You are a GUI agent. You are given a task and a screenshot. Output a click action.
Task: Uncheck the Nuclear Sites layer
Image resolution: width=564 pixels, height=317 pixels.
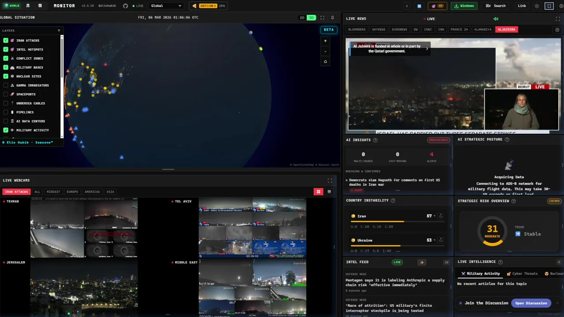pyautogui.click(x=6, y=76)
